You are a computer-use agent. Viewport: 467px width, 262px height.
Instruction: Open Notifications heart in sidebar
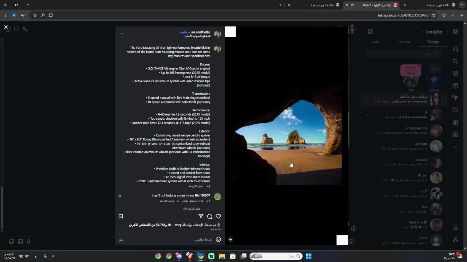(x=455, y=110)
